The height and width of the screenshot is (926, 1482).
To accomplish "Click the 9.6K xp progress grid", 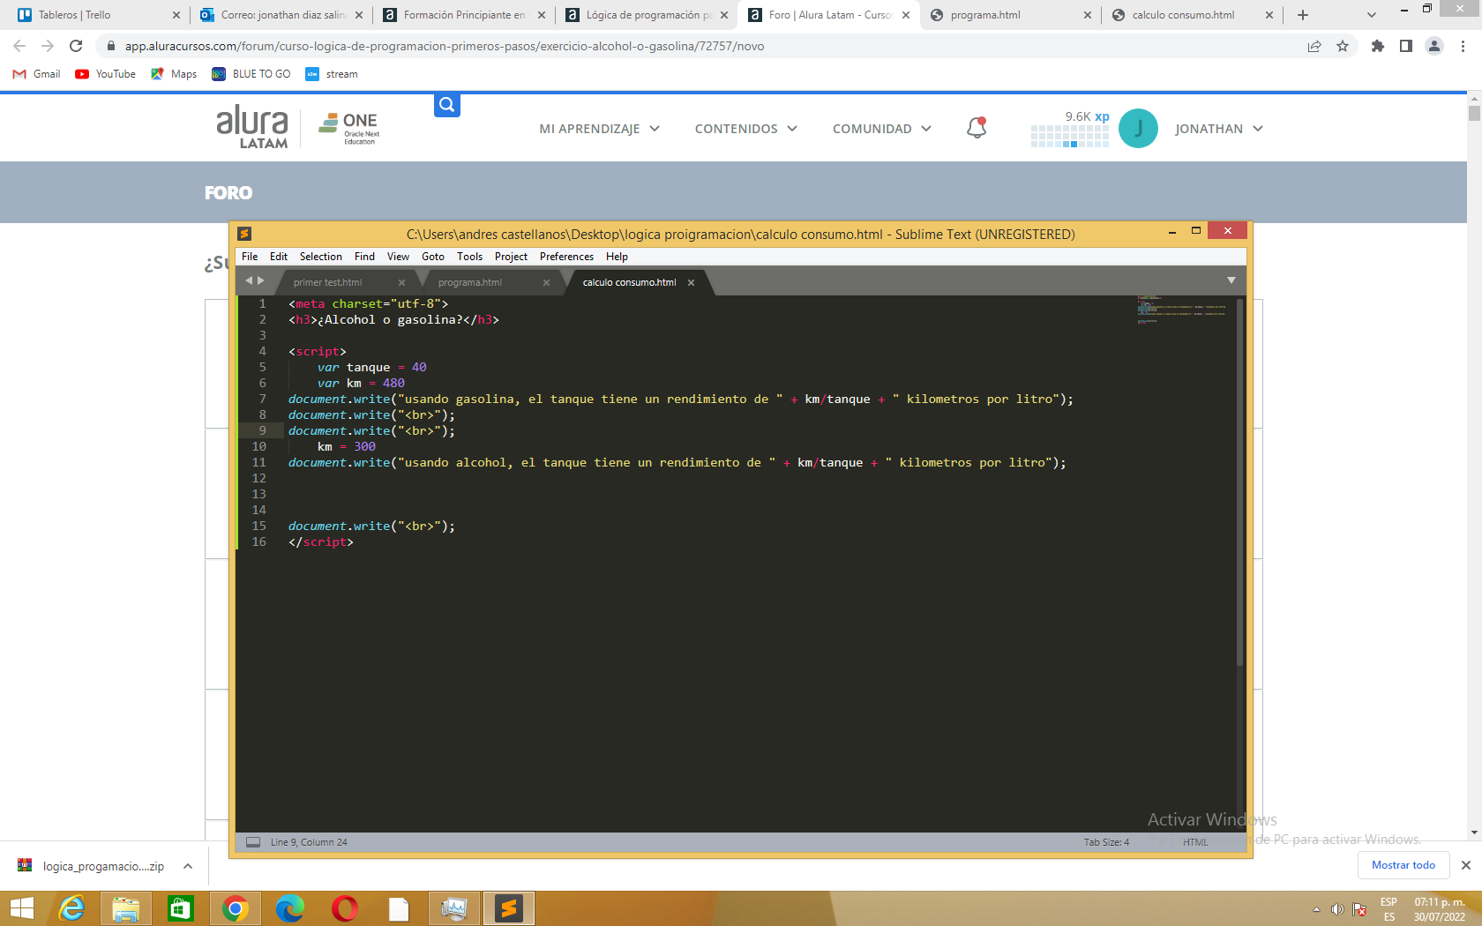I will coord(1070,136).
